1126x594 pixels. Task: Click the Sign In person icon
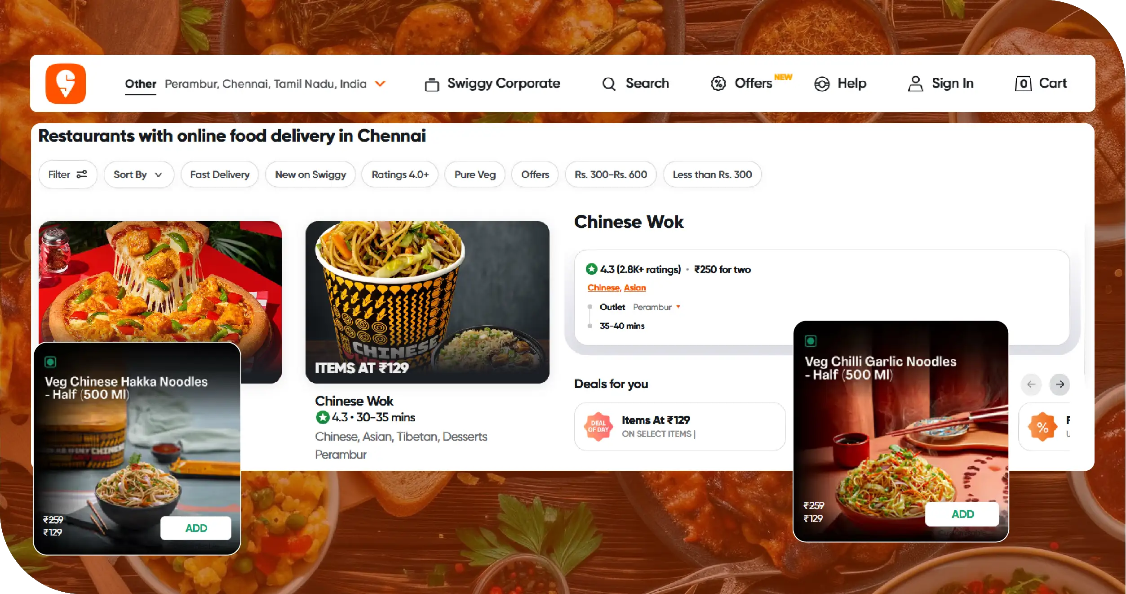click(x=915, y=84)
